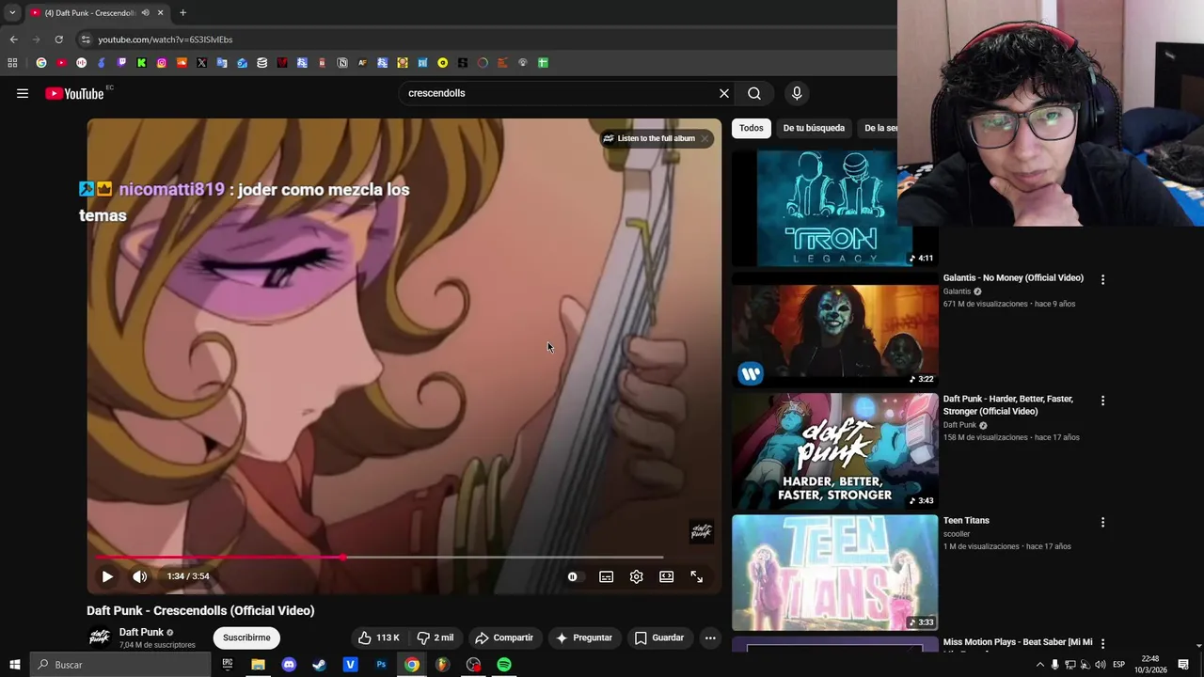Click the address bar URL field
Screen dimensions: 1204x677
pyautogui.click(x=484, y=39)
